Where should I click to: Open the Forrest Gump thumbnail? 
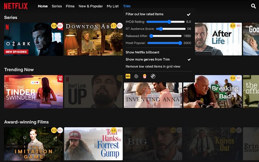point(93,144)
